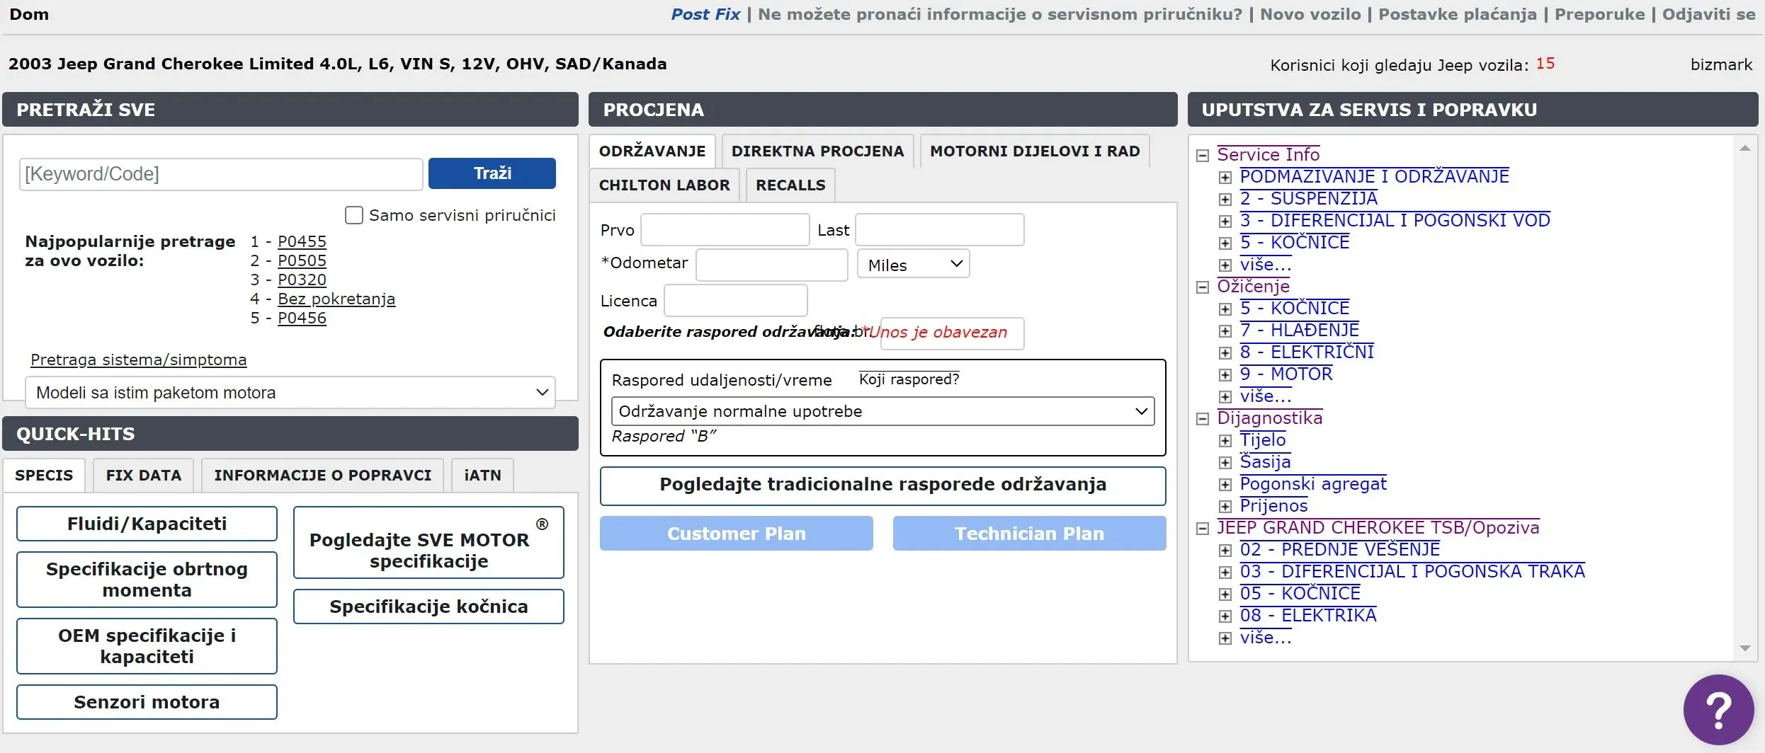Screen dimensions: 1765x753
Task: Expand the 7 - HLAĐENJE node
Action: (1225, 331)
